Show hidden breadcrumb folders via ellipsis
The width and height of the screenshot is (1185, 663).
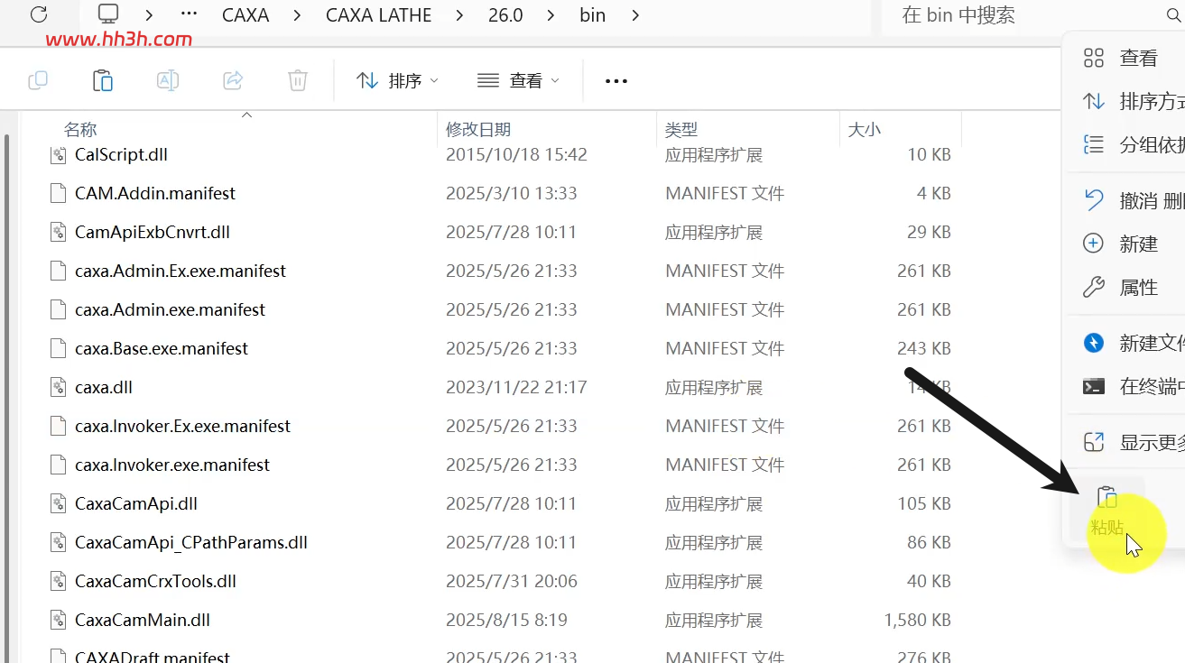[189, 14]
